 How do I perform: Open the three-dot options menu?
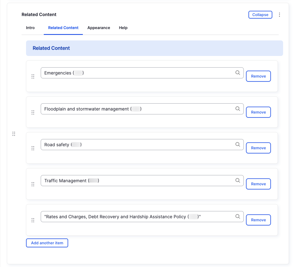280,14
